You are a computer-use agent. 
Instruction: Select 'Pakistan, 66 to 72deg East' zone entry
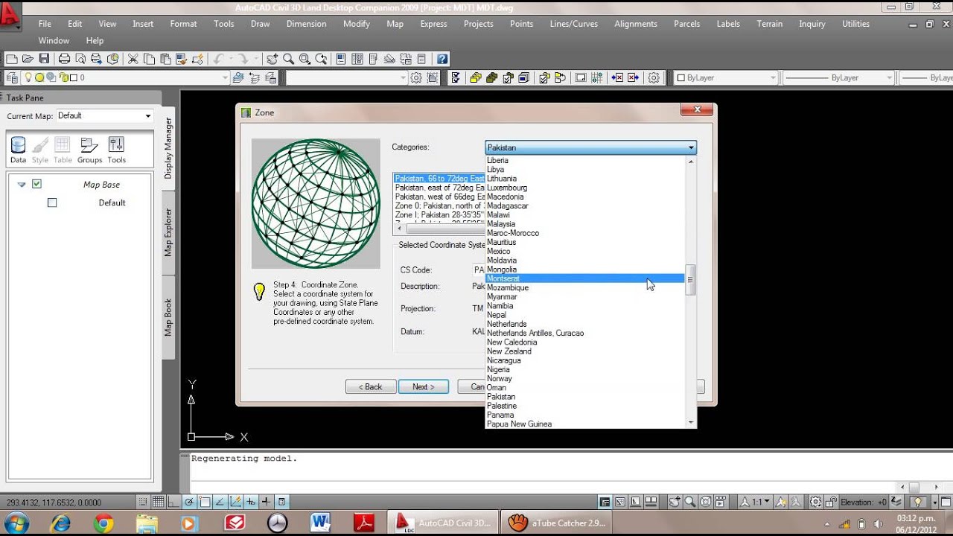[x=439, y=179]
